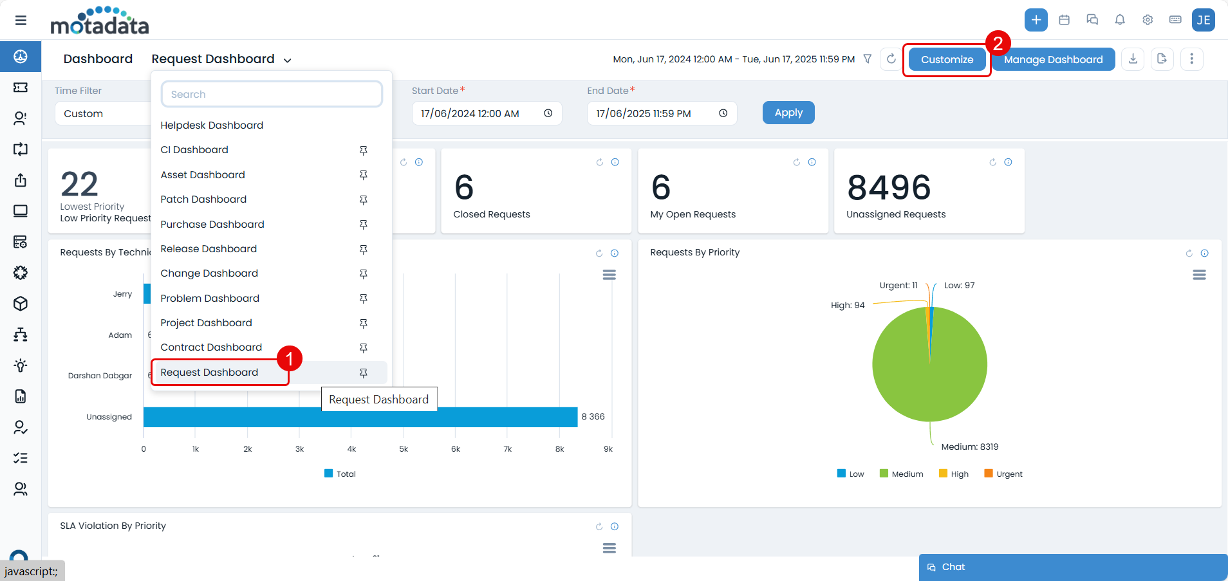1228x581 pixels.
Task: Click the Customize button
Action: point(947,60)
